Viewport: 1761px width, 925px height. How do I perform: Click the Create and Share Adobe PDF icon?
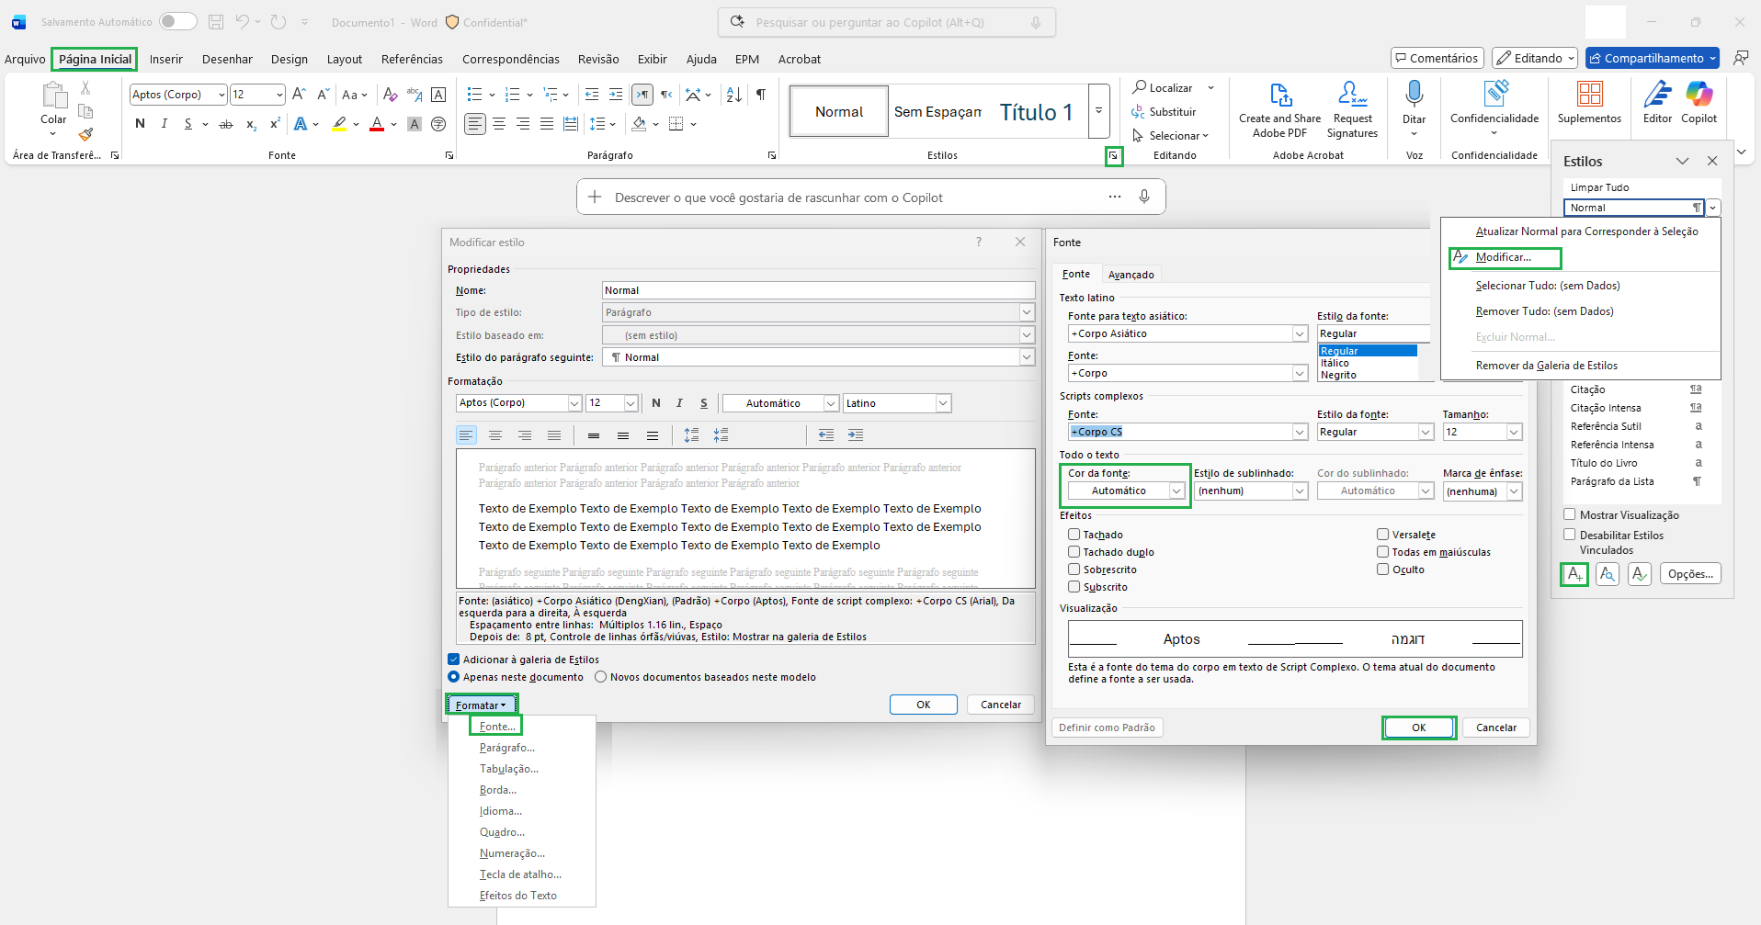click(1279, 95)
